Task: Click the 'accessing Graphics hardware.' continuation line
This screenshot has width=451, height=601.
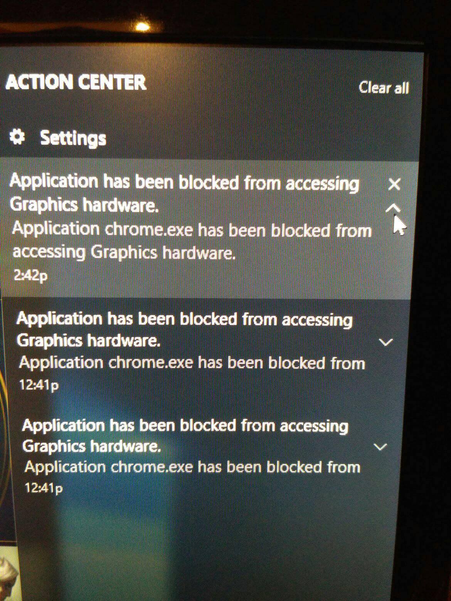Action: point(124,252)
